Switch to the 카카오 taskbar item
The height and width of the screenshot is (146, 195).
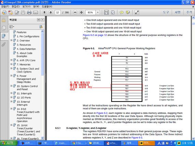(147, 143)
